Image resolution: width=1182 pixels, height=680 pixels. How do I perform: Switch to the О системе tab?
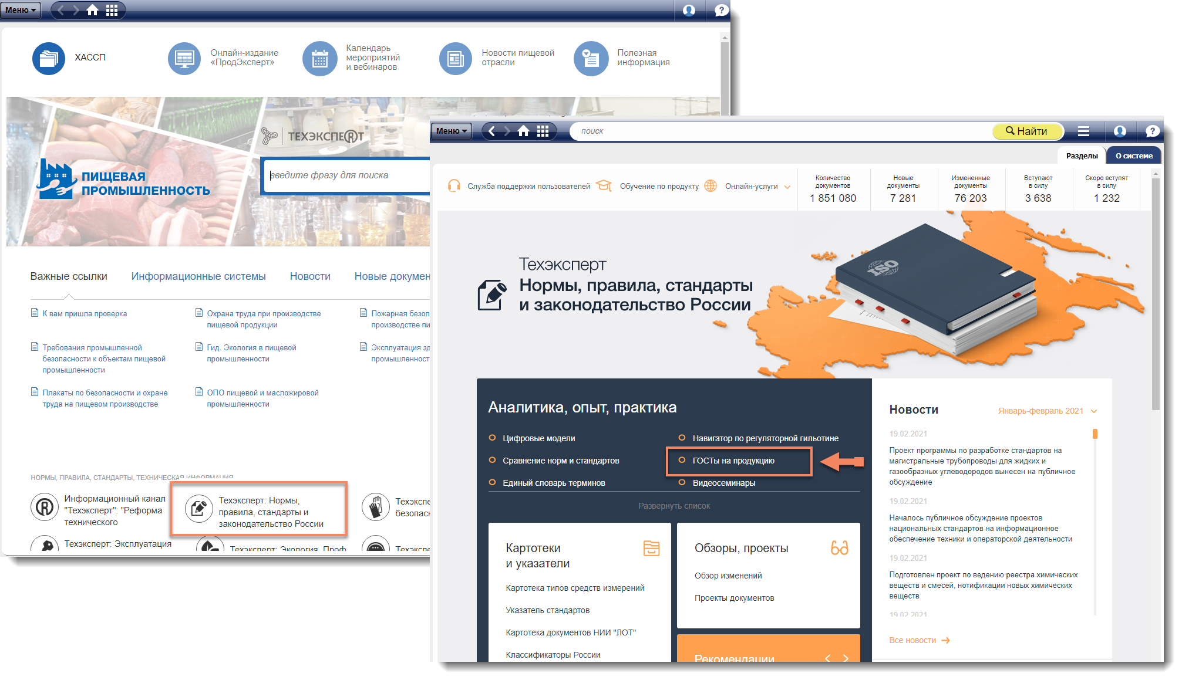(x=1133, y=155)
